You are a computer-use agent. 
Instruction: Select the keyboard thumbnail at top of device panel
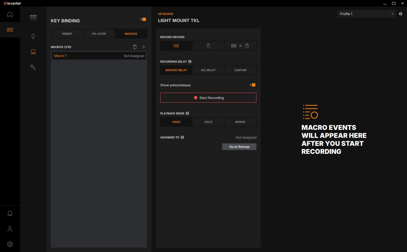point(33,18)
